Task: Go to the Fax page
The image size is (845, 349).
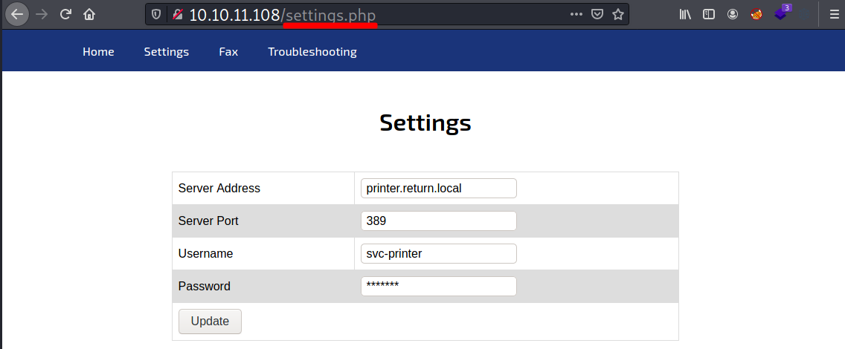Action: pyautogui.click(x=228, y=52)
